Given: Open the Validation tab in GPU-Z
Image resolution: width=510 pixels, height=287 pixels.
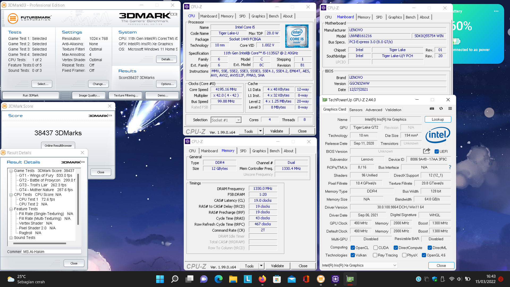Looking at the screenshot, I should point(393,110).
